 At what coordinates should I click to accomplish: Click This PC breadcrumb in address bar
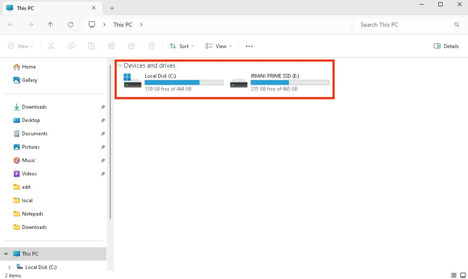[123, 25]
